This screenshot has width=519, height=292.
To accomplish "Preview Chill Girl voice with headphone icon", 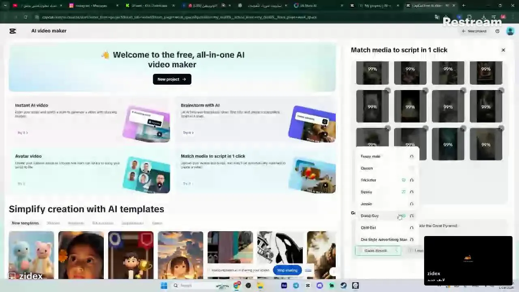I will click(412, 228).
